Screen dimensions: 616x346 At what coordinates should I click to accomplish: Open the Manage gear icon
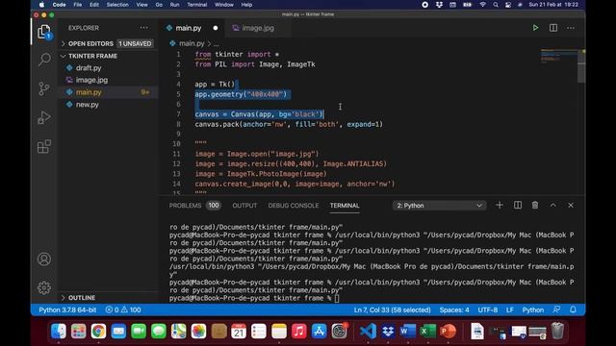[x=44, y=288]
